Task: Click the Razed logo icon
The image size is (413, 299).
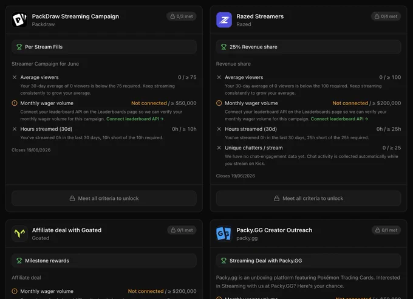Action: pos(224,20)
